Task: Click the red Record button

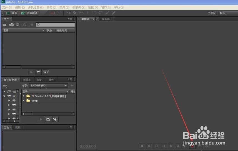Action: (192, 146)
